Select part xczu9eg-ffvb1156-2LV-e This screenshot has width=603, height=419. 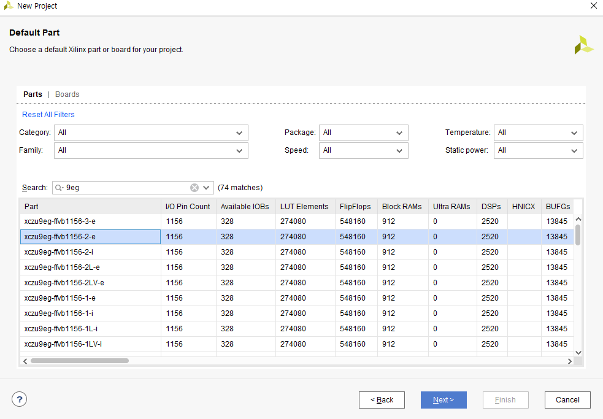coord(90,283)
